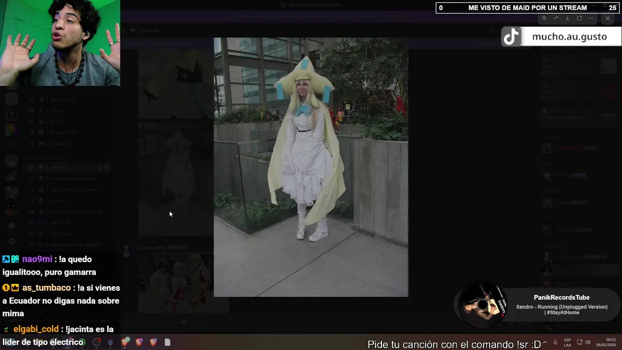Viewport: 622px width, 350px height.
Task: Click the enlarged cosplay photo
Action: (311, 167)
